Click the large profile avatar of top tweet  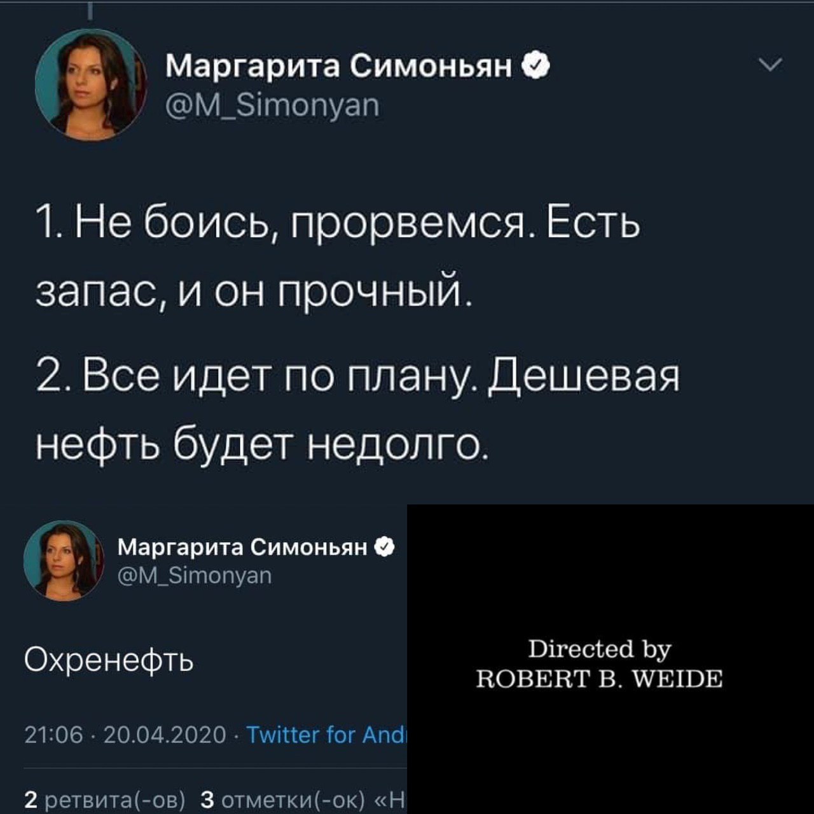click(91, 85)
